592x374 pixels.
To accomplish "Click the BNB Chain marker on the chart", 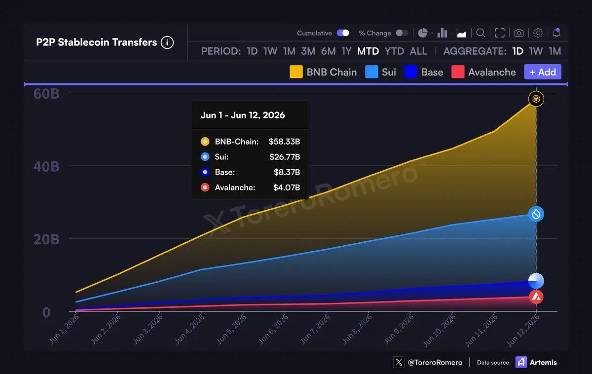I will click(536, 99).
